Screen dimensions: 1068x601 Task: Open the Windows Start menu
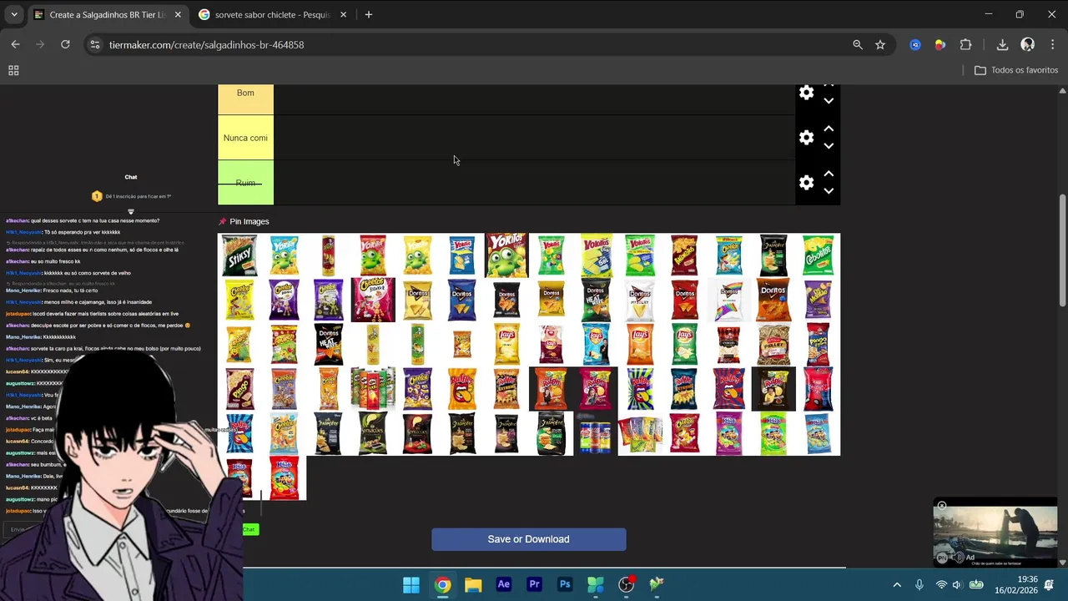click(411, 584)
